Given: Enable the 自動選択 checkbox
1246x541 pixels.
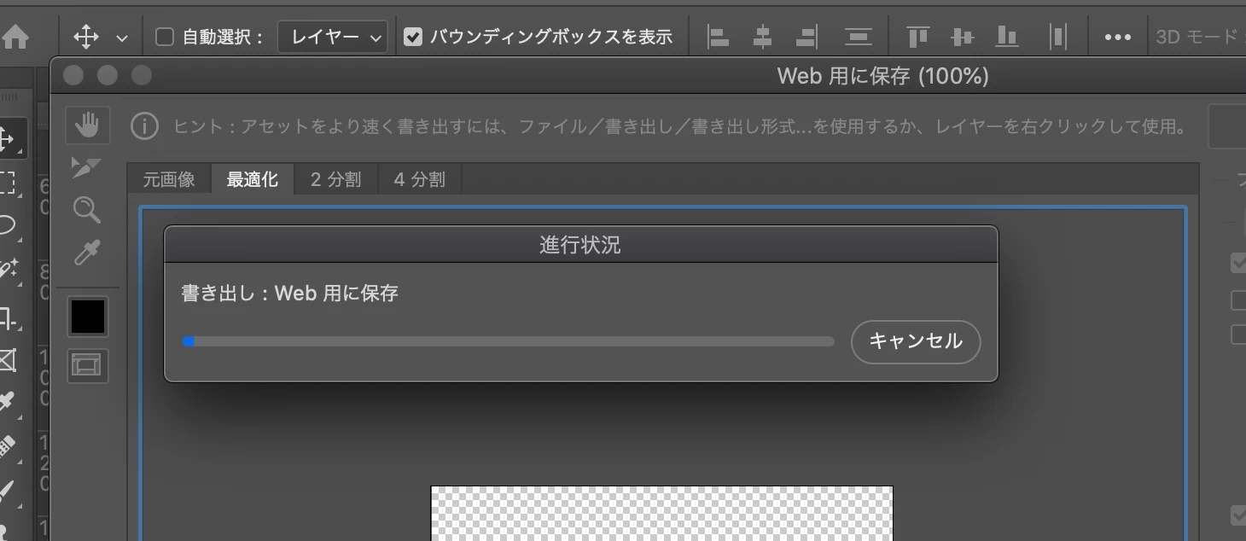Looking at the screenshot, I should pos(165,37).
